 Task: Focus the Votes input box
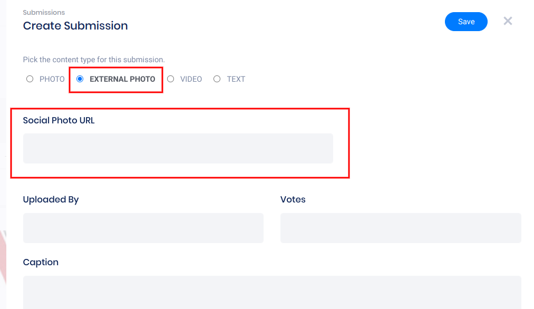click(401, 228)
